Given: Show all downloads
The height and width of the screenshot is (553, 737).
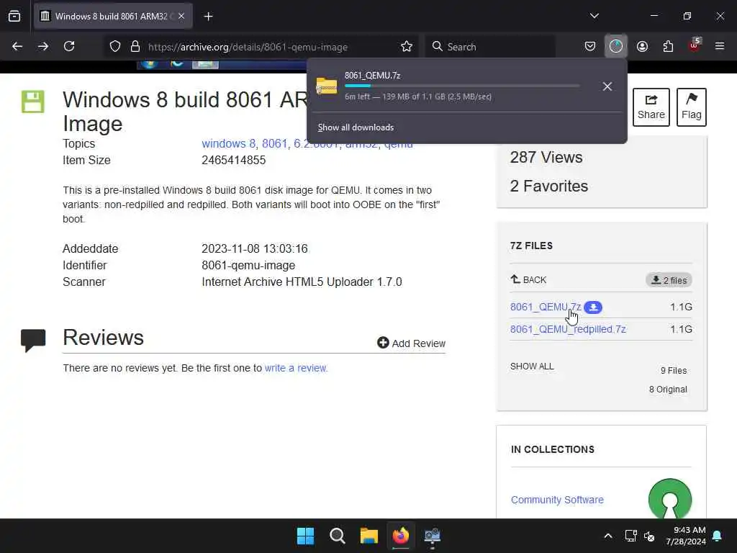Looking at the screenshot, I should coord(356,127).
